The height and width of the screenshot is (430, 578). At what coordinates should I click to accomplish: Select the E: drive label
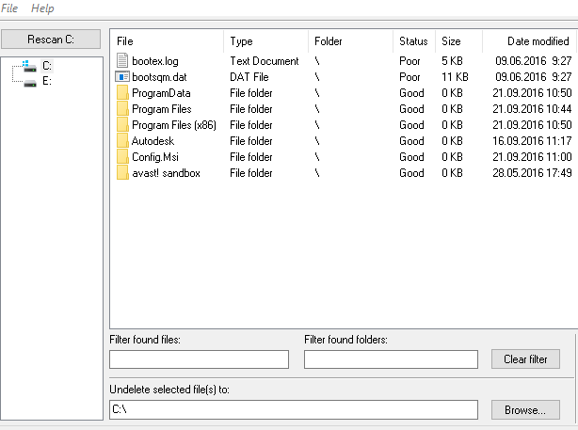47,81
